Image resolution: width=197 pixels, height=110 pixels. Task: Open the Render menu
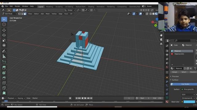tap(17, 6)
